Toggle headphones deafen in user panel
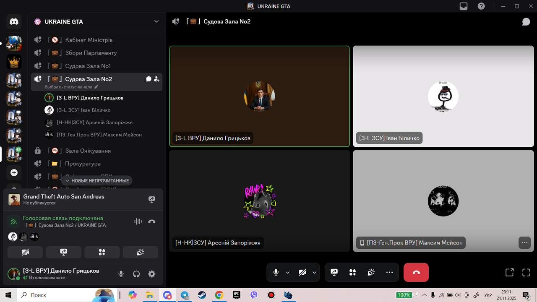The width and height of the screenshot is (537, 302). click(x=136, y=274)
